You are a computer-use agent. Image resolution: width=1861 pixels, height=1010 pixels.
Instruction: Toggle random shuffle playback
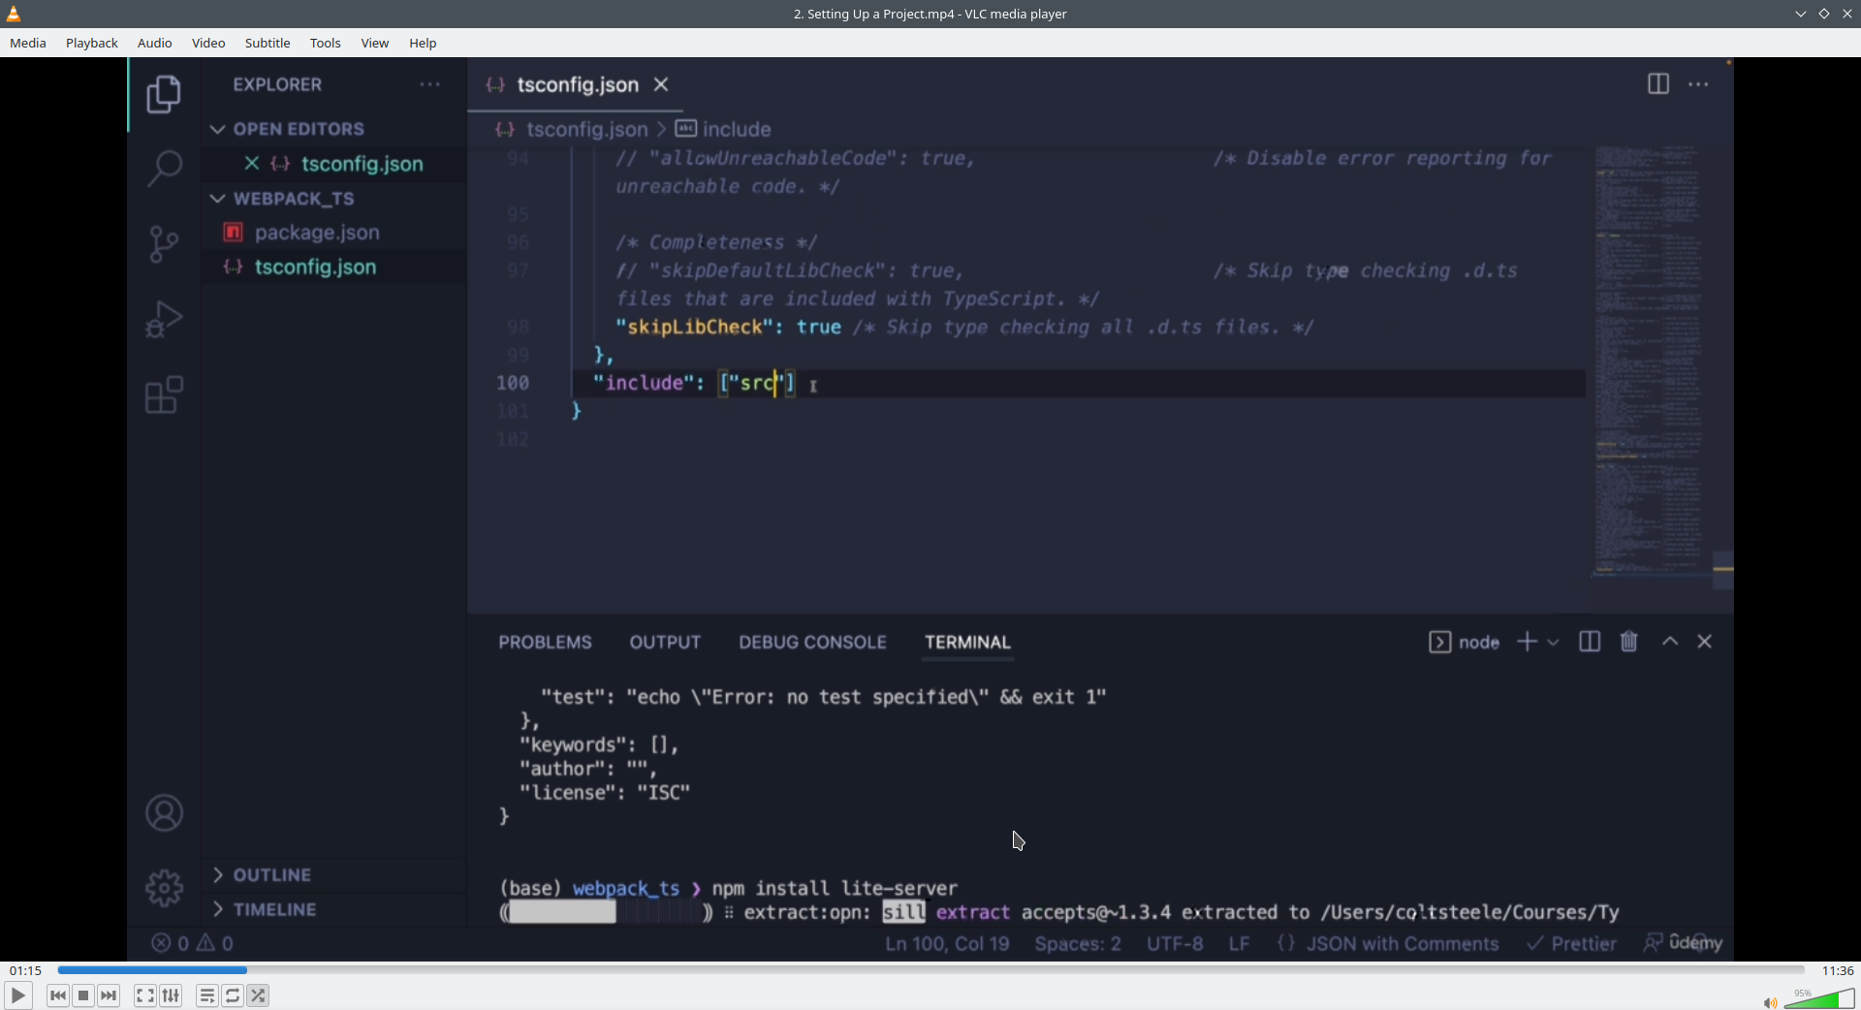click(258, 995)
